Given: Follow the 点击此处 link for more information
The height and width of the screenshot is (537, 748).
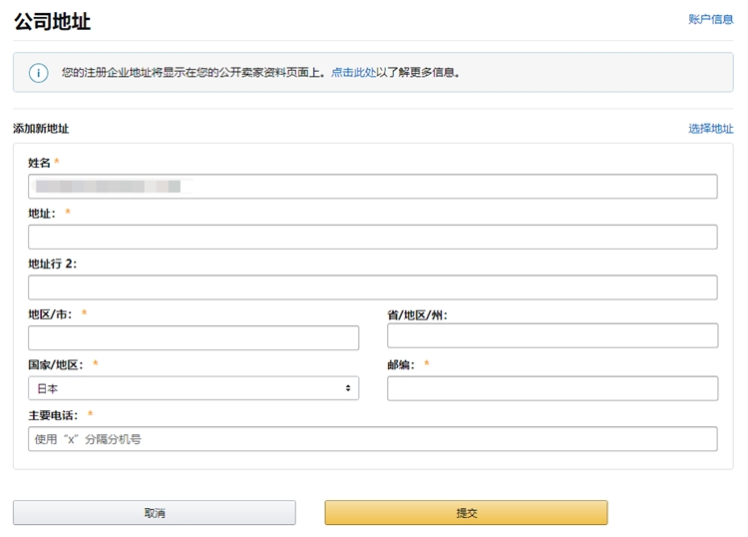Looking at the screenshot, I should (x=353, y=73).
